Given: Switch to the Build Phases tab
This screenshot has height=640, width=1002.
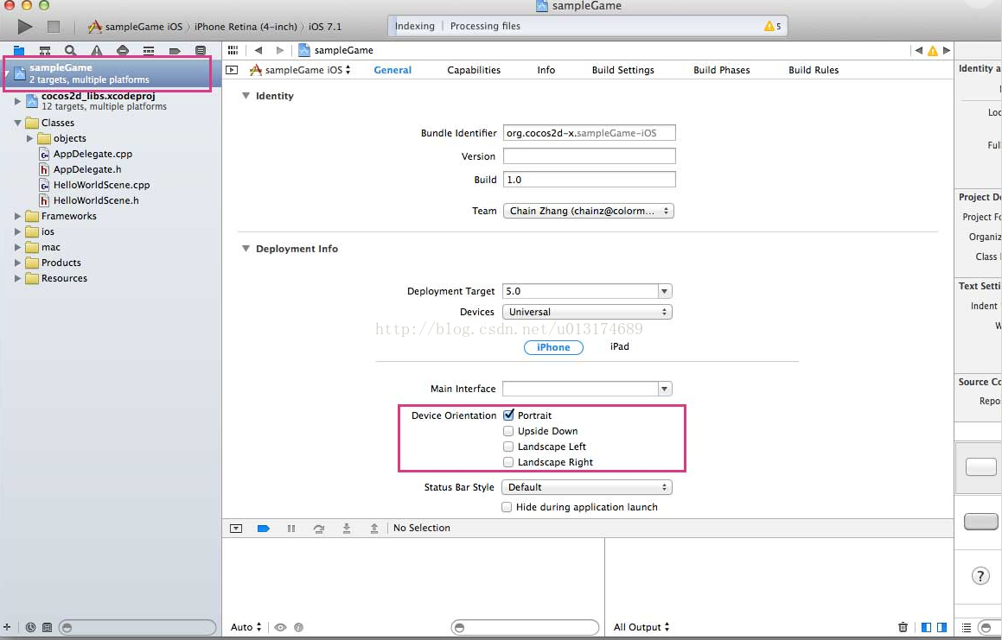Looking at the screenshot, I should [x=722, y=70].
